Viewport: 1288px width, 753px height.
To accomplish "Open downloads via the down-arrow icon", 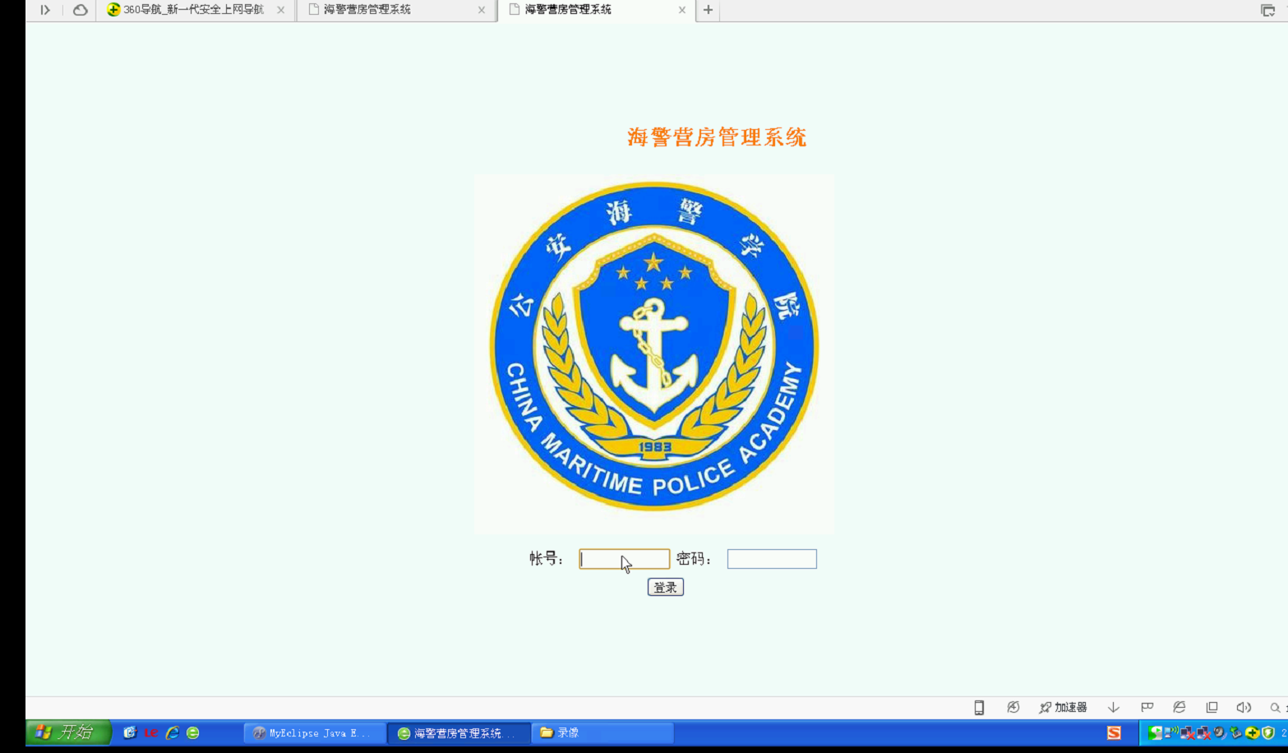I will pyautogui.click(x=1114, y=708).
